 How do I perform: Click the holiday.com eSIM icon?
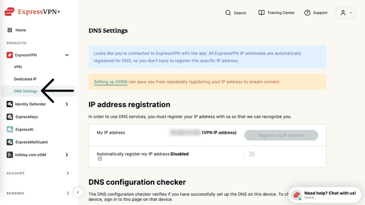click(x=9, y=155)
